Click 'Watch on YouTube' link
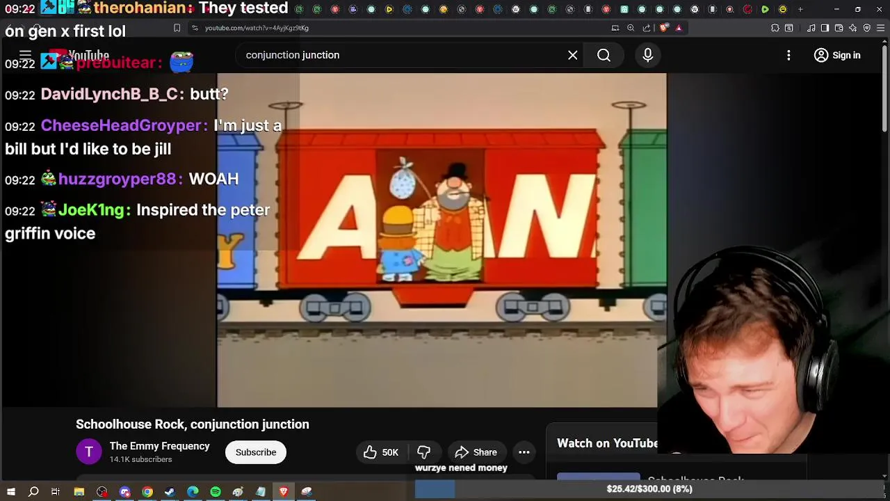 point(607,443)
